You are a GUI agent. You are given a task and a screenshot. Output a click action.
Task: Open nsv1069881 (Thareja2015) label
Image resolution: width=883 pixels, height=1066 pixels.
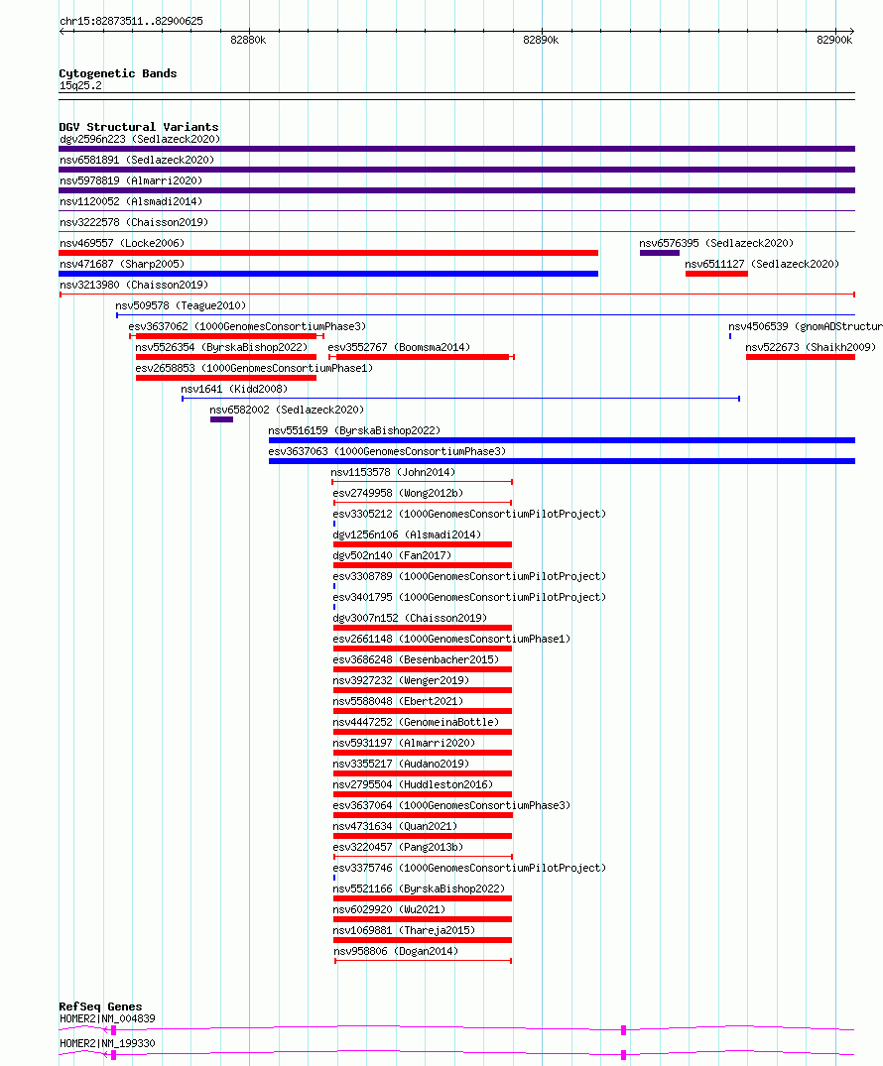[404, 931]
